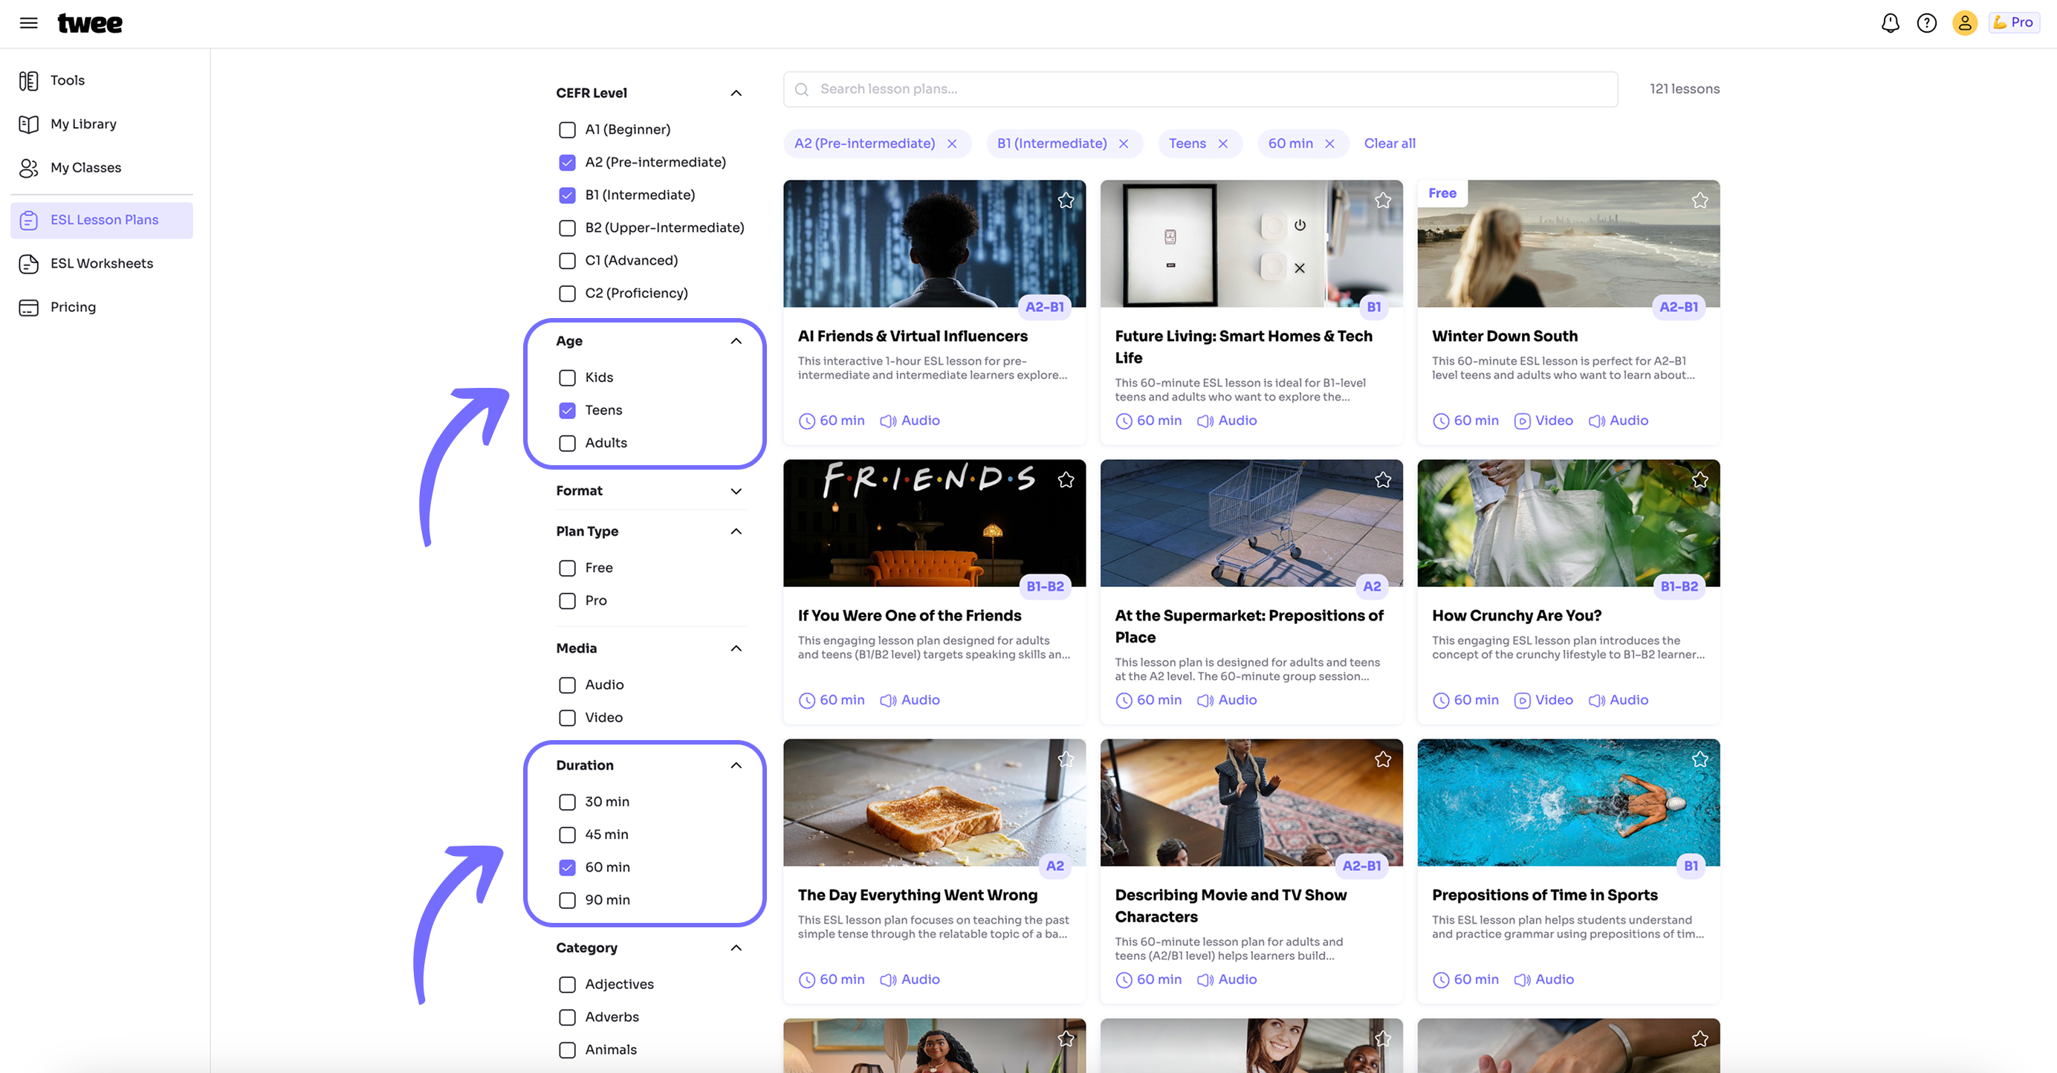Open the help question mark icon
The image size is (2057, 1073).
coord(1927,23)
